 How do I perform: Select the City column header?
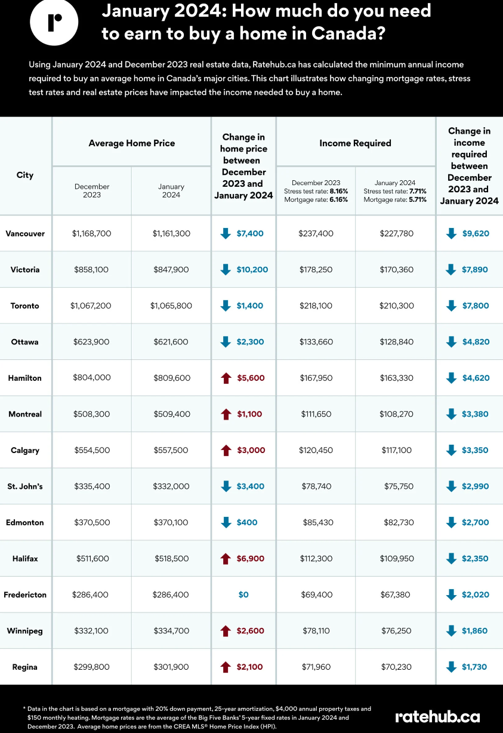click(x=25, y=175)
